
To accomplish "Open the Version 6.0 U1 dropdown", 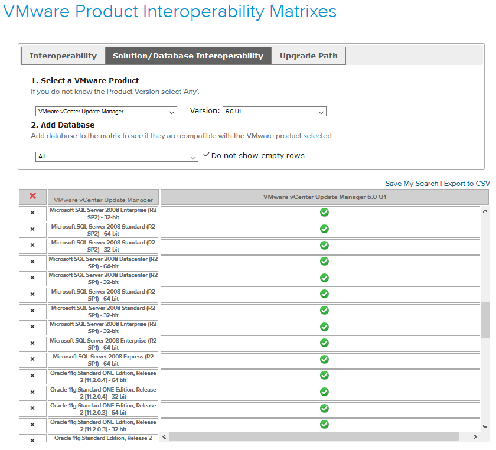I will 274,112.
